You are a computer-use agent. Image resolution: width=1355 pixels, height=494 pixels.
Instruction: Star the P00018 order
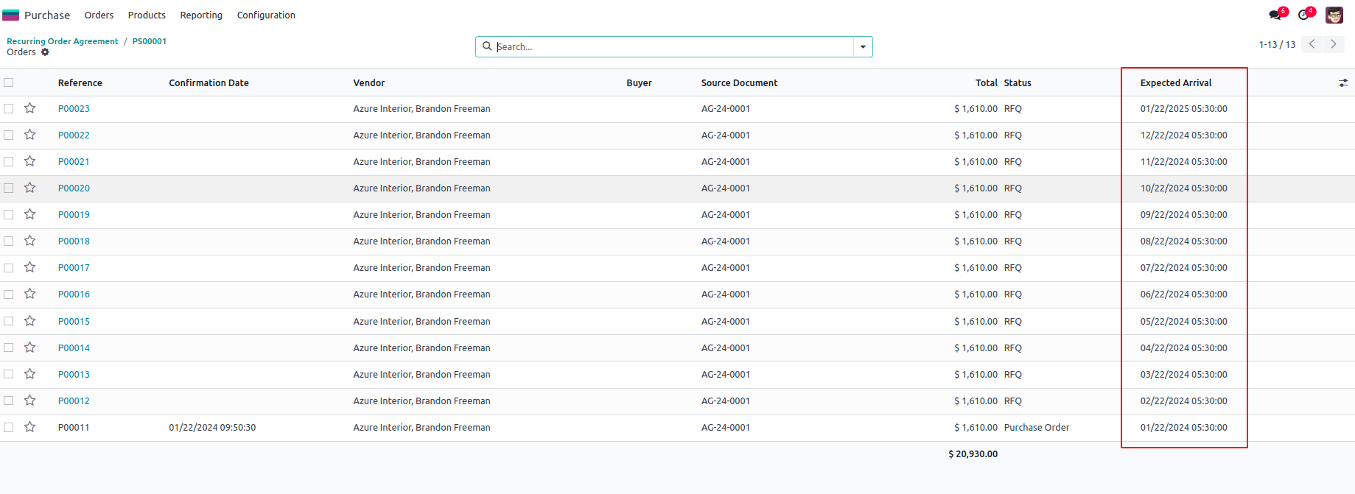tap(29, 241)
